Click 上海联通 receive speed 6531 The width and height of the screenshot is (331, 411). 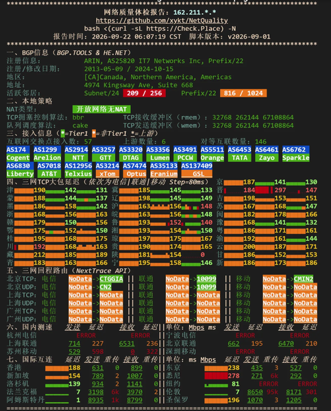(127, 343)
